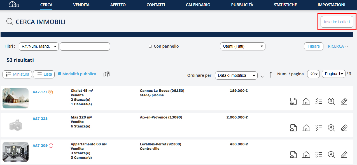Image resolution: width=357 pixels, height=165 pixels.
Task: Open checklist icon for listing AA7-209
Action: click(x=319, y=154)
